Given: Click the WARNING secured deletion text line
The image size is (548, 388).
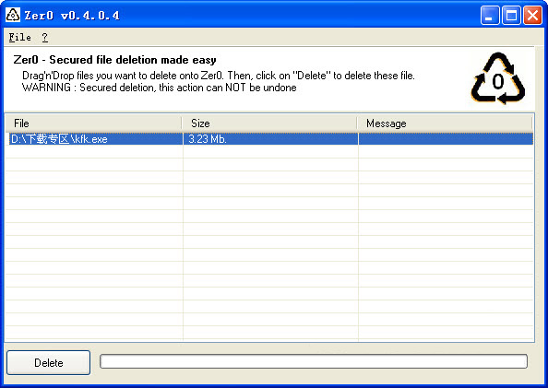Looking at the screenshot, I should point(160,88).
